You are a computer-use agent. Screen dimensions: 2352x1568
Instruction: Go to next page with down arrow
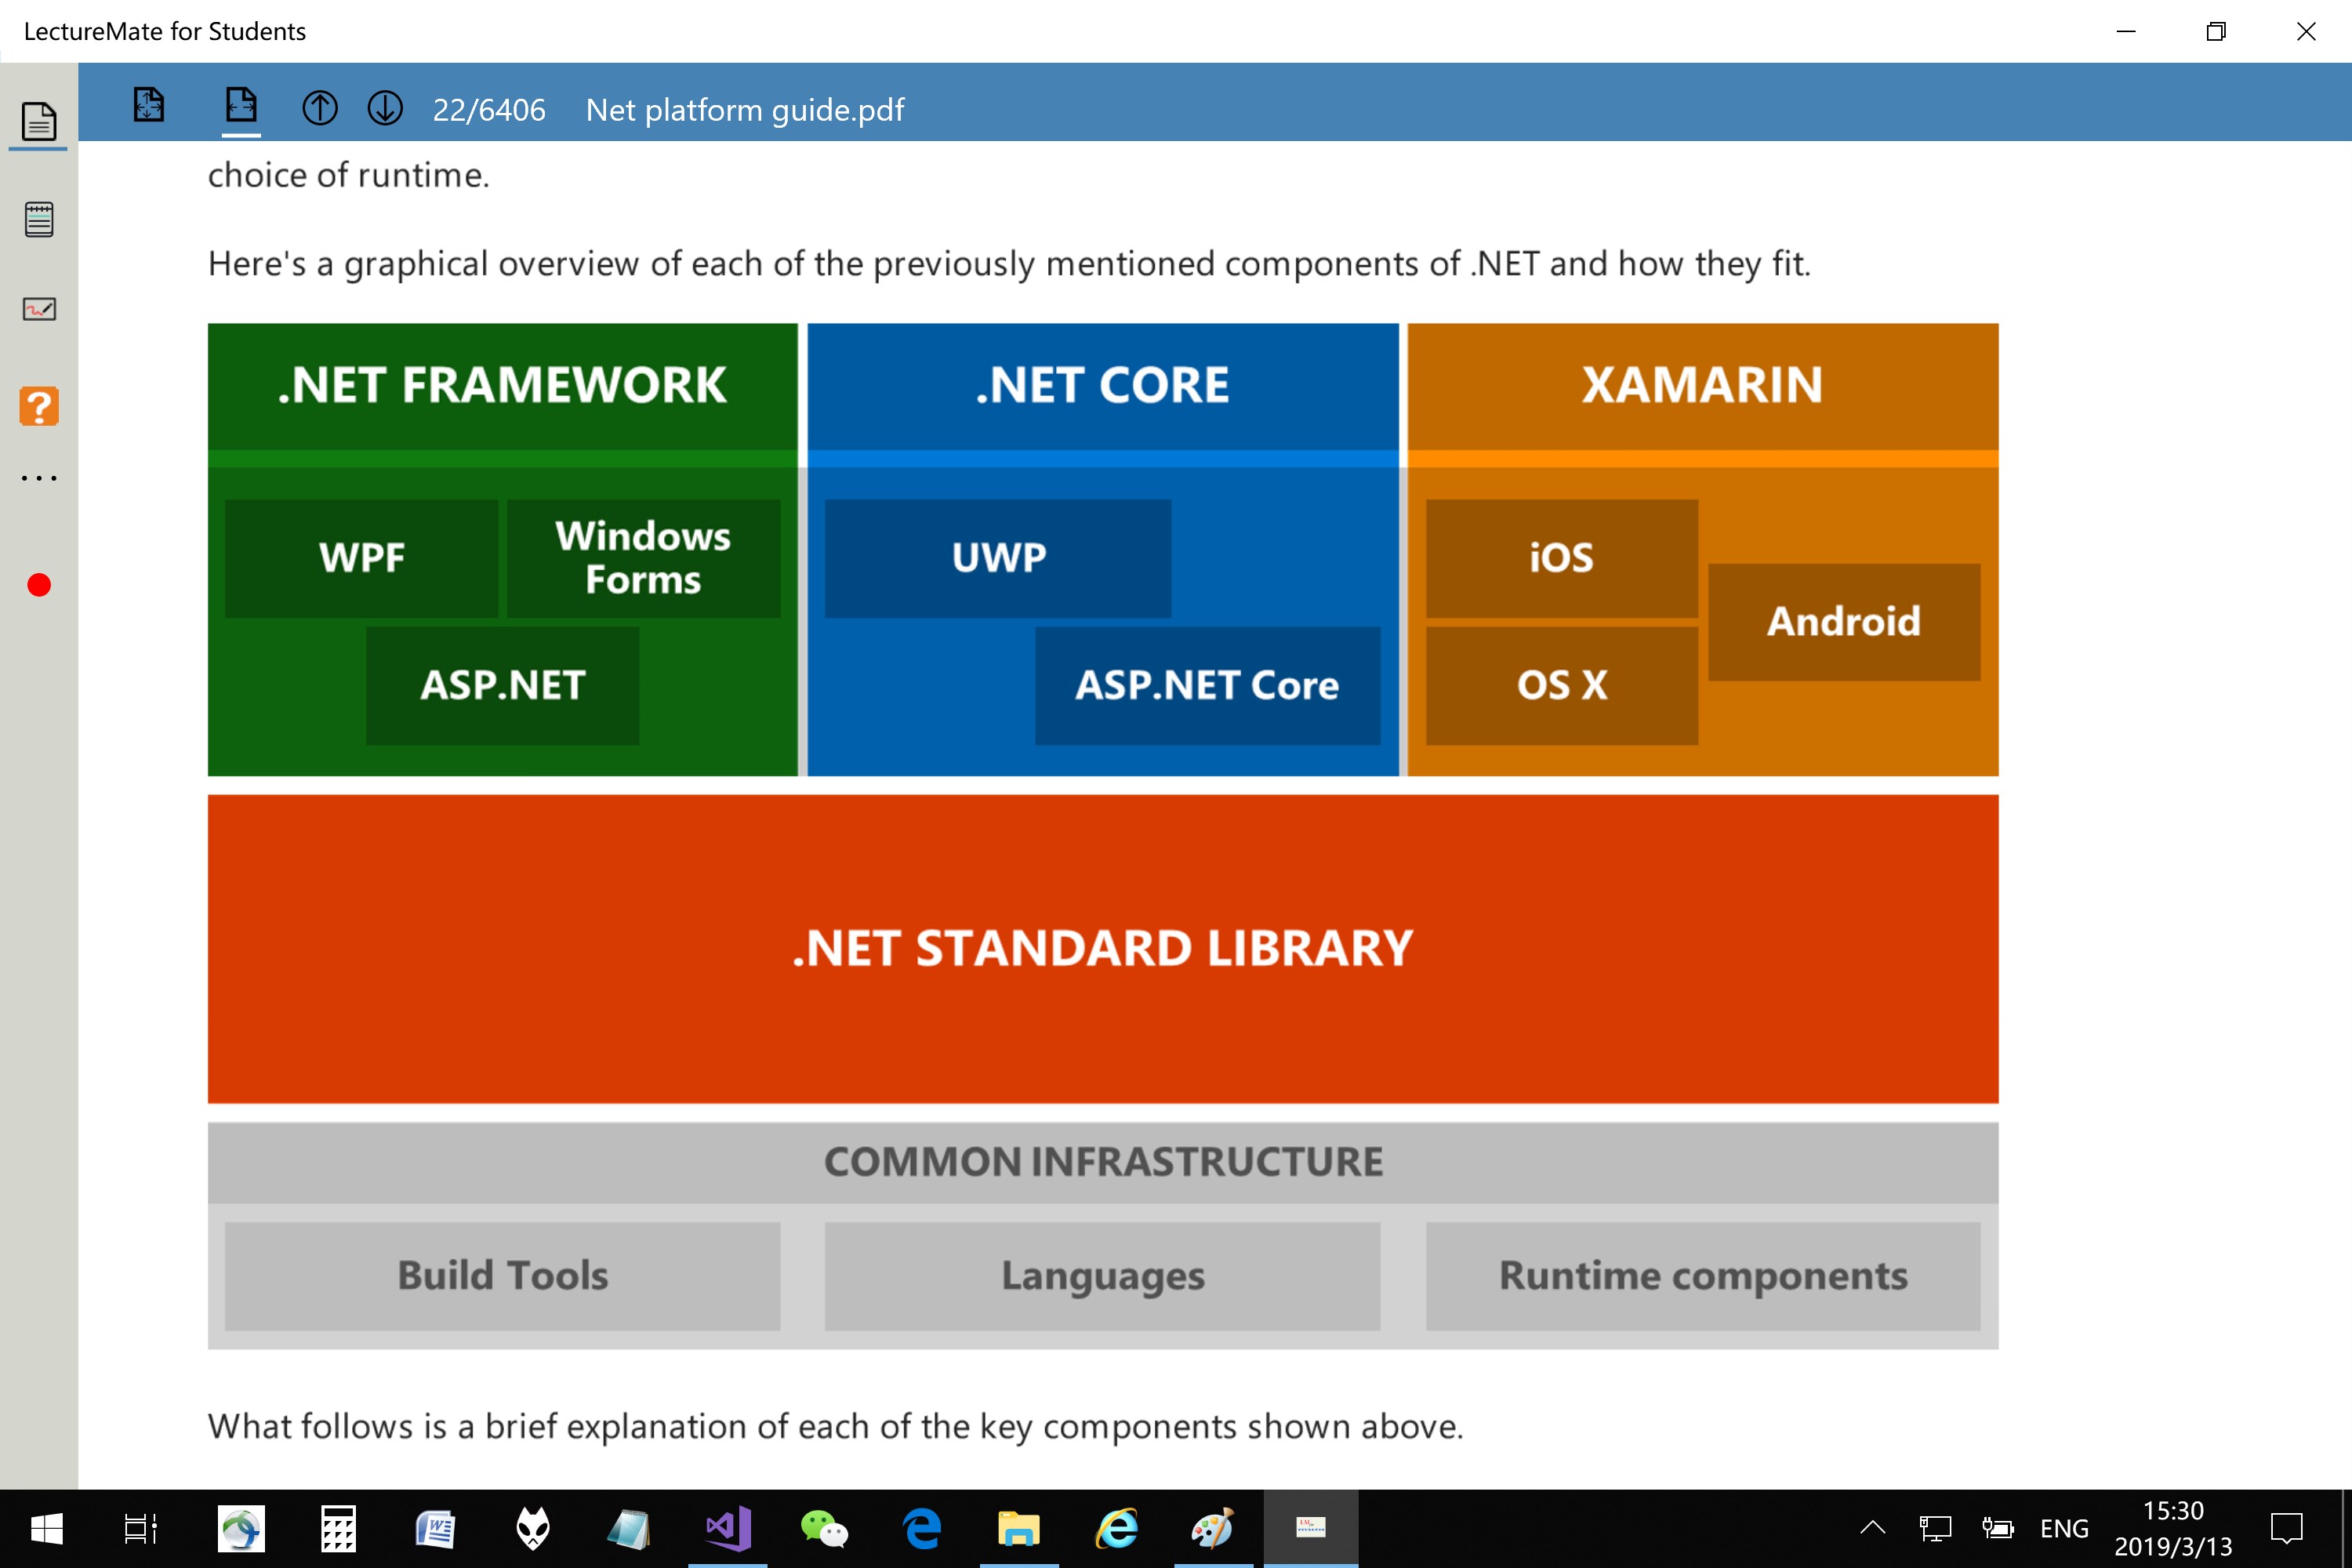[385, 108]
